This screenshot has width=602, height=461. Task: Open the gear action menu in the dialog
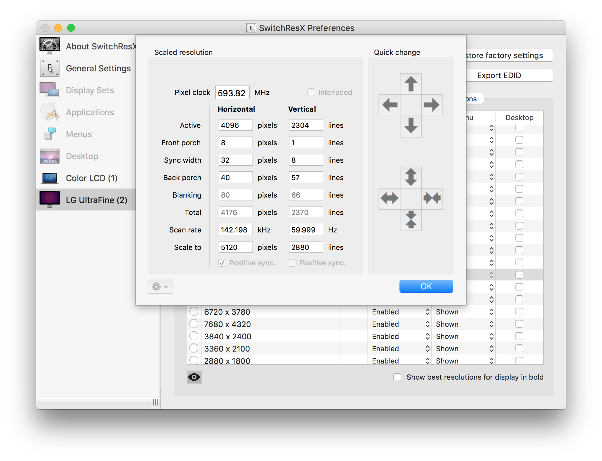[161, 287]
